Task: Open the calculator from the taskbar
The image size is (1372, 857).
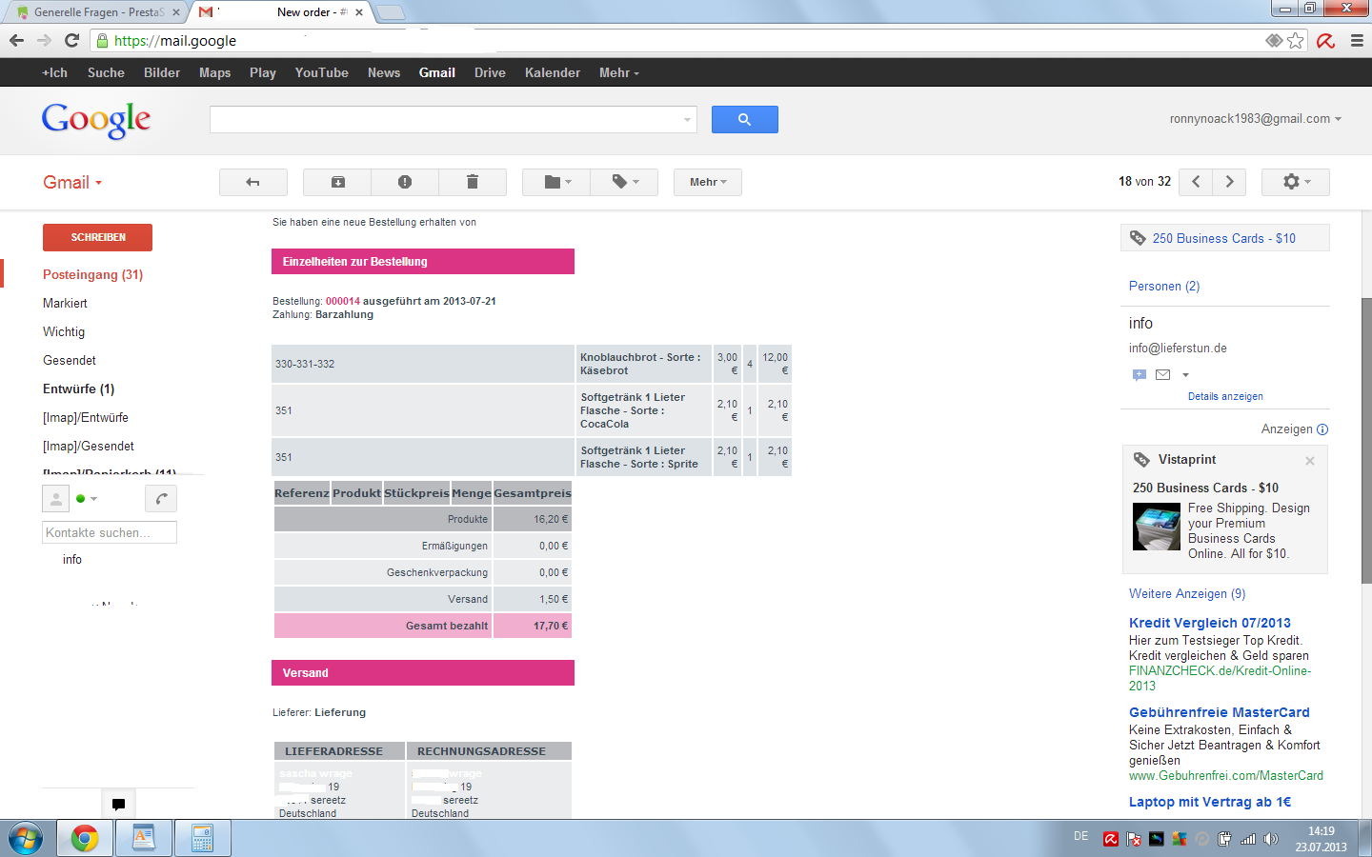Action: (202, 839)
